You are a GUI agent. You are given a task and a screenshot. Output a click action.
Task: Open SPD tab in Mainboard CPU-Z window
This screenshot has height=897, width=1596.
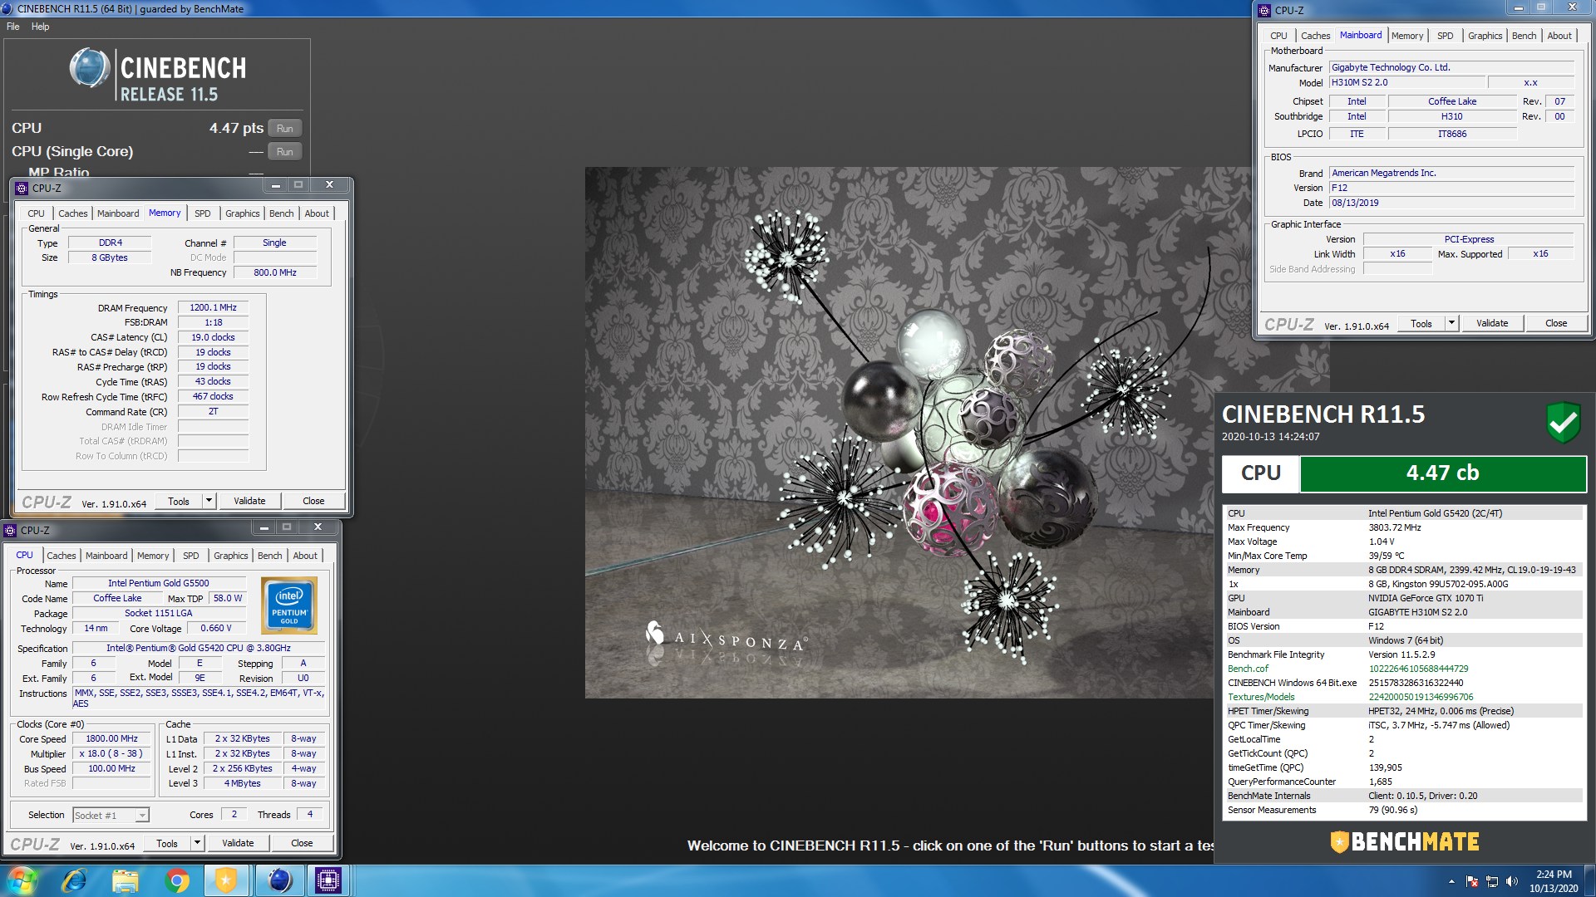tap(1446, 36)
